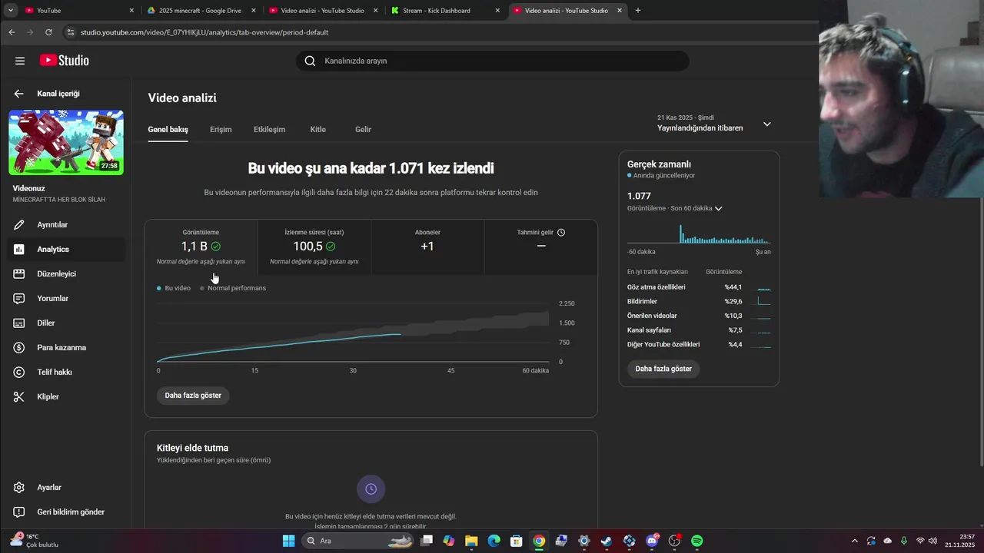Select İzlenme süresi (saat) metric card
The image size is (984, 553).
pyautogui.click(x=314, y=247)
